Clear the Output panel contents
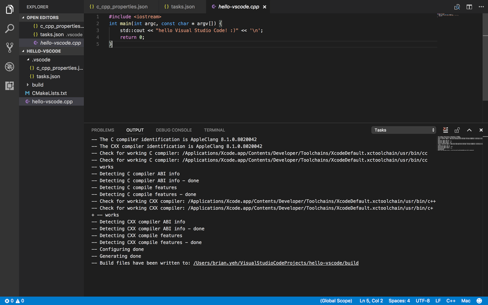Image resolution: width=488 pixels, height=305 pixels. pyautogui.click(x=445, y=130)
